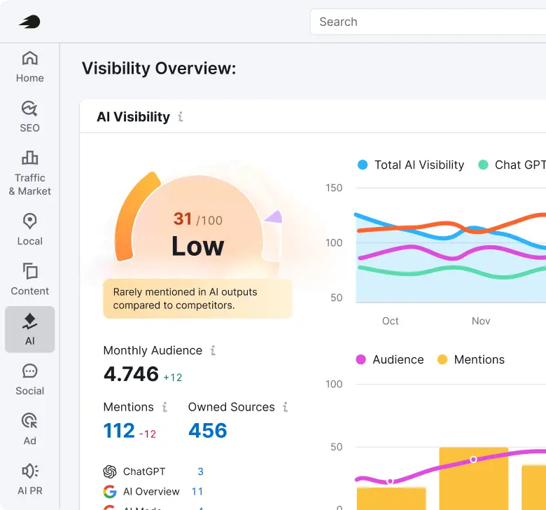Click the Semrush flame logo
Viewport: 546px width, 510px height.
tap(29, 22)
